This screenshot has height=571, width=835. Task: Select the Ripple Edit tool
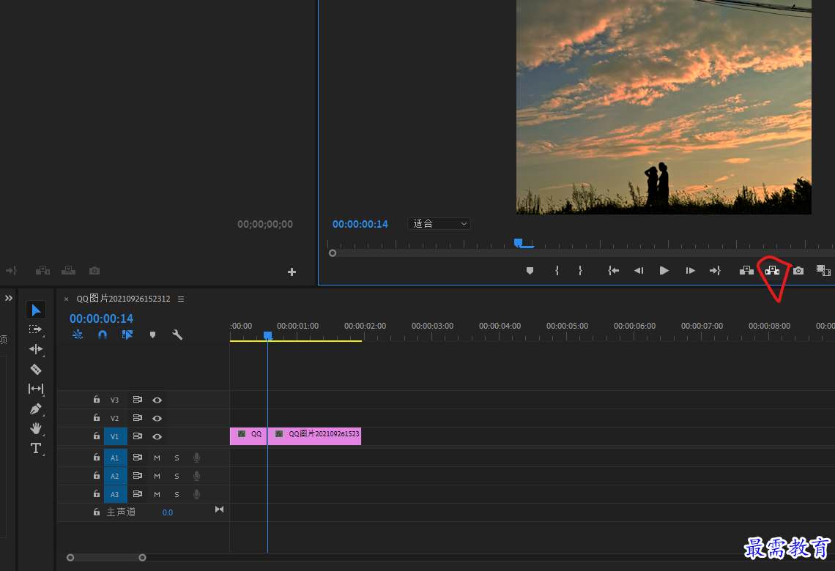(x=36, y=349)
